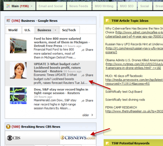Open the CBSNEWS.com logo link
The height and width of the screenshot is (146, 163).
[x=78, y=138]
